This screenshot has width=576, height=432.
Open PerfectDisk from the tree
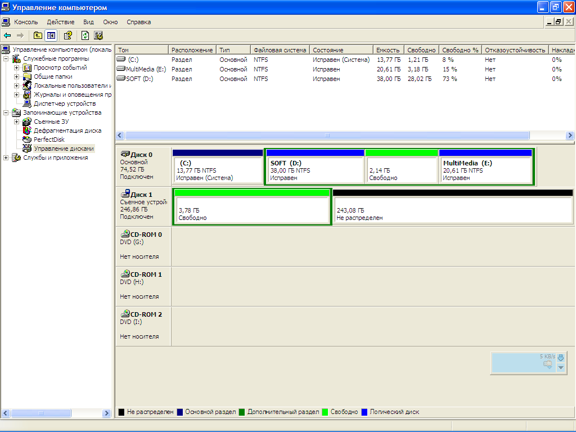[49, 139]
